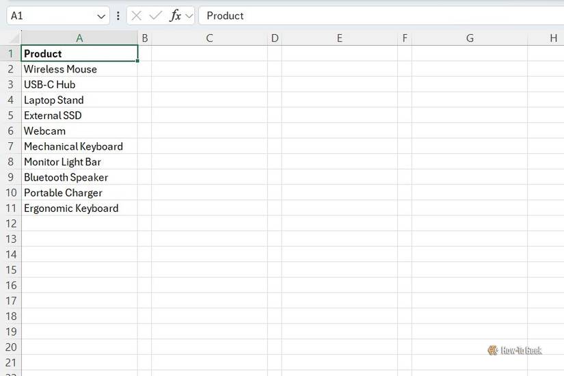Select row 13 header
564x376 pixels.
pyautogui.click(x=11, y=239)
